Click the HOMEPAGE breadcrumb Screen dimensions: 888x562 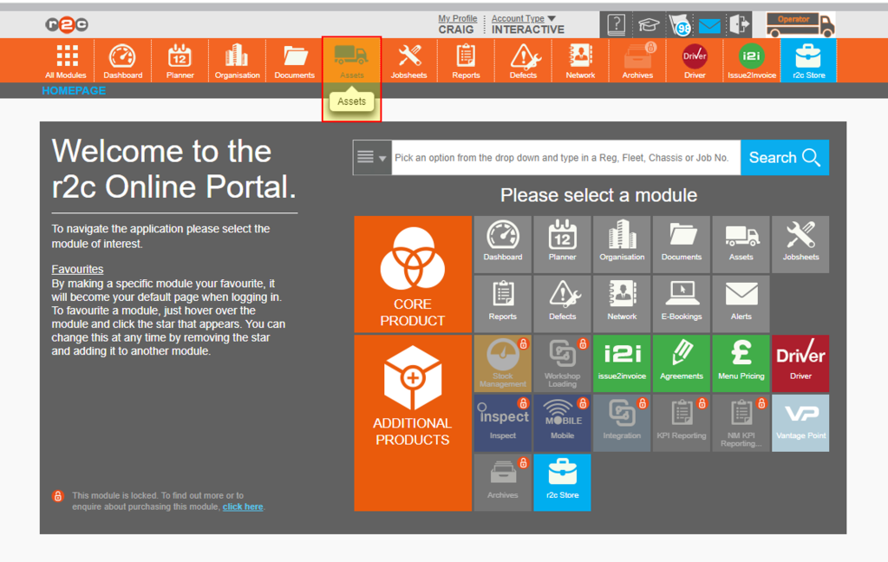point(74,91)
